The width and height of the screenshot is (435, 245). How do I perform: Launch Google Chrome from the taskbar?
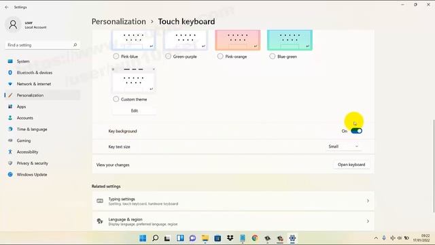pyautogui.click(x=255, y=238)
